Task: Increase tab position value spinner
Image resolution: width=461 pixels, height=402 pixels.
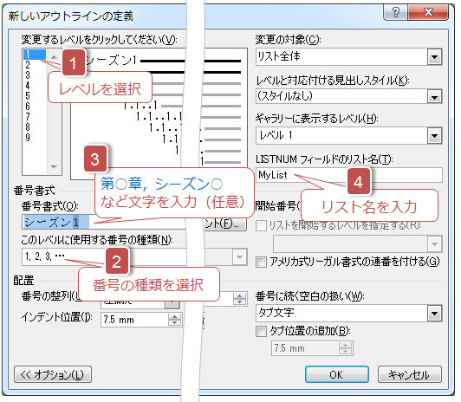Action: tap(346, 346)
